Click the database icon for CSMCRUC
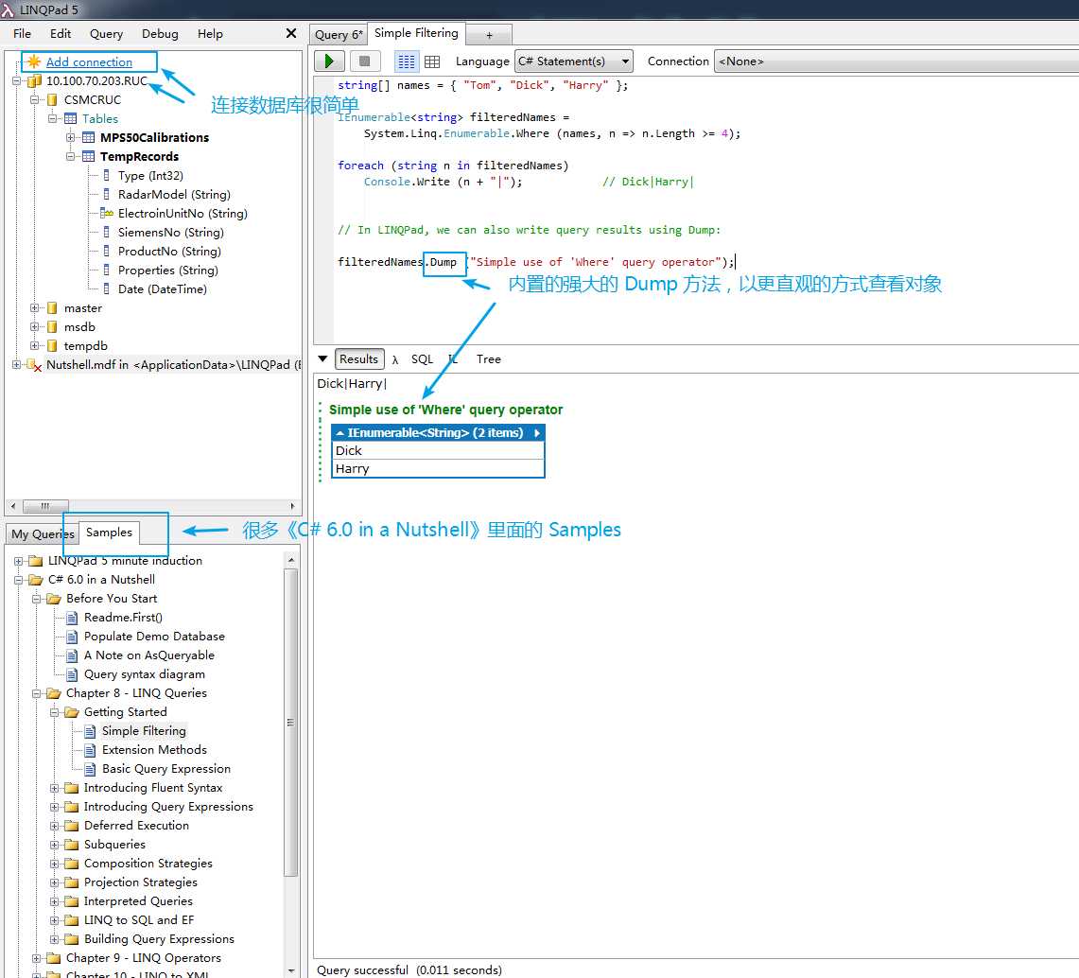The height and width of the screenshot is (978, 1079). pyautogui.click(x=52, y=100)
